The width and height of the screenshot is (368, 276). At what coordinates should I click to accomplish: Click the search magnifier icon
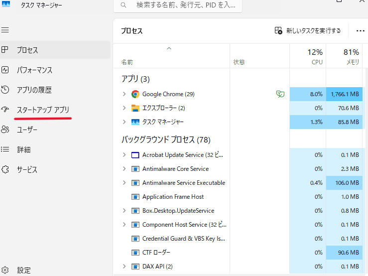pyautogui.click(x=123, y=5)
